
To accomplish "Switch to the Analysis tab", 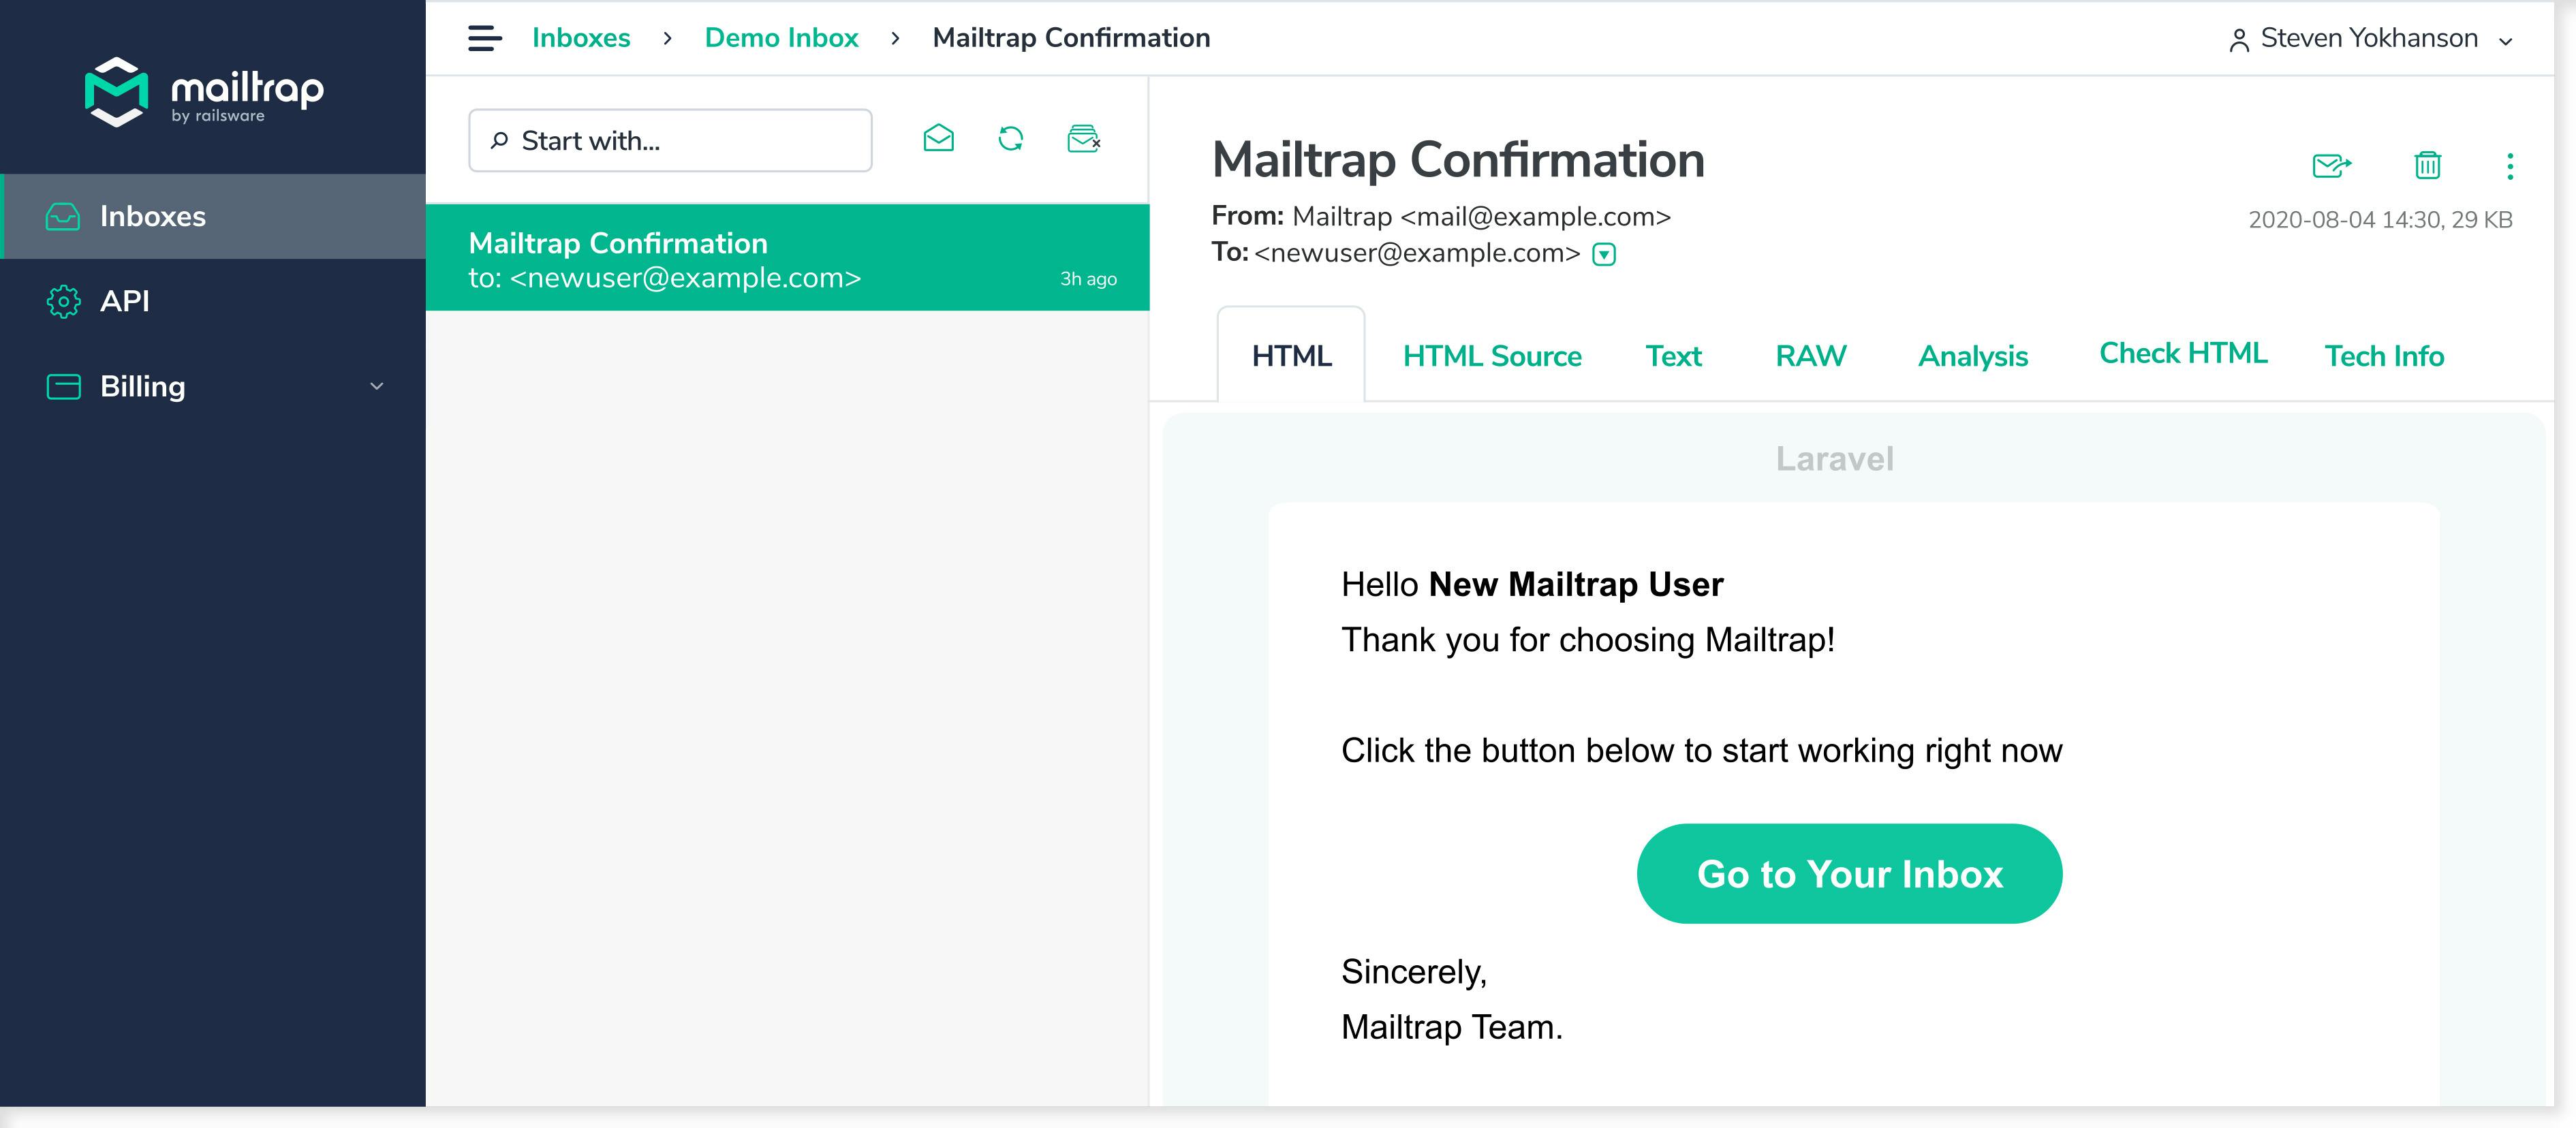I will coord(1973,357).
